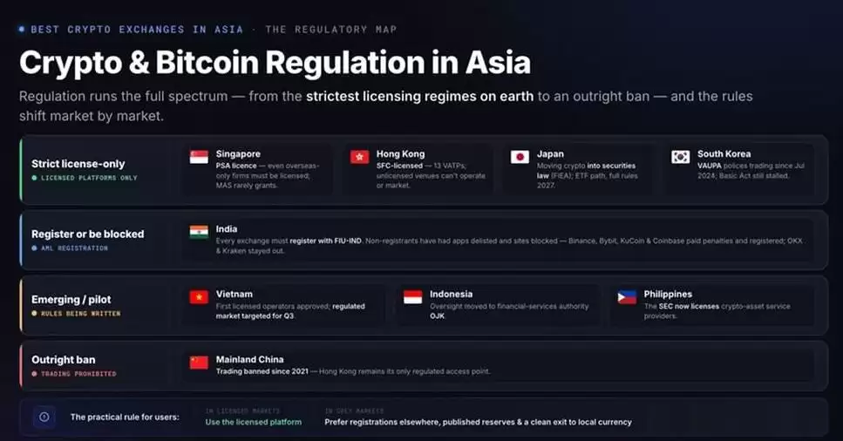
Task: Select the India flag icon
Action: (199, 232)
